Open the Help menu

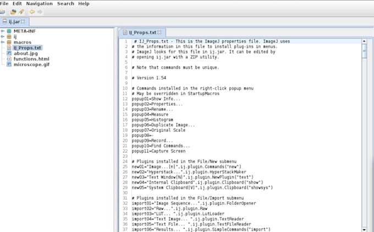point(84,4)
